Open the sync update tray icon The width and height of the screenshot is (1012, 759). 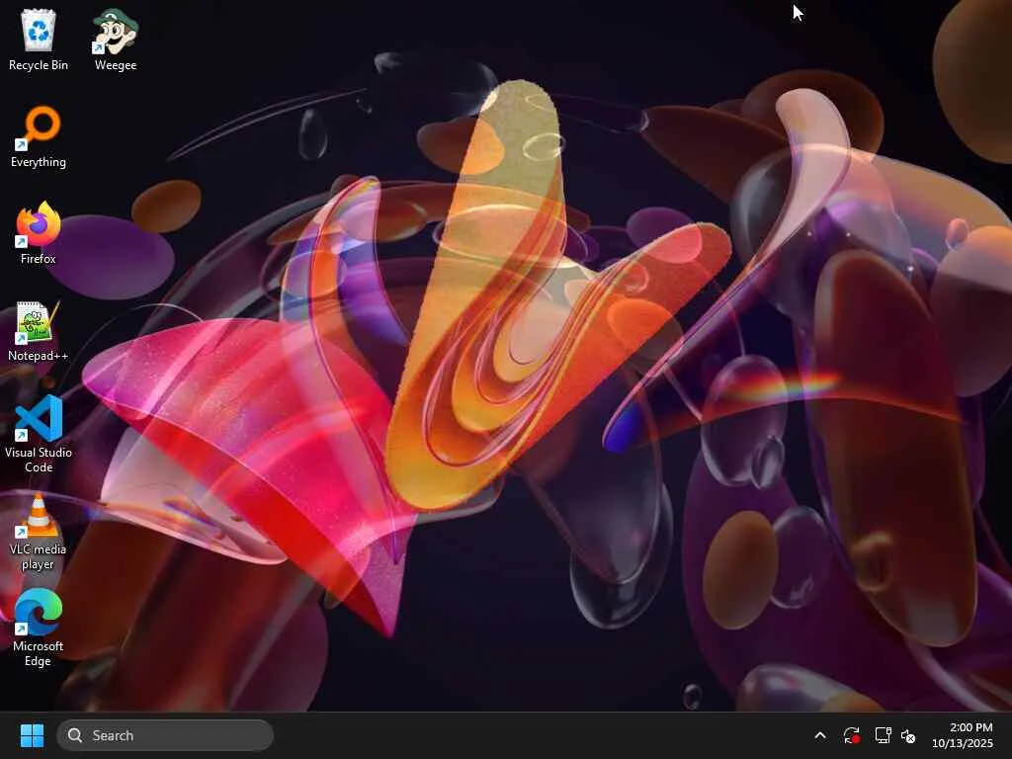[851, 735]
